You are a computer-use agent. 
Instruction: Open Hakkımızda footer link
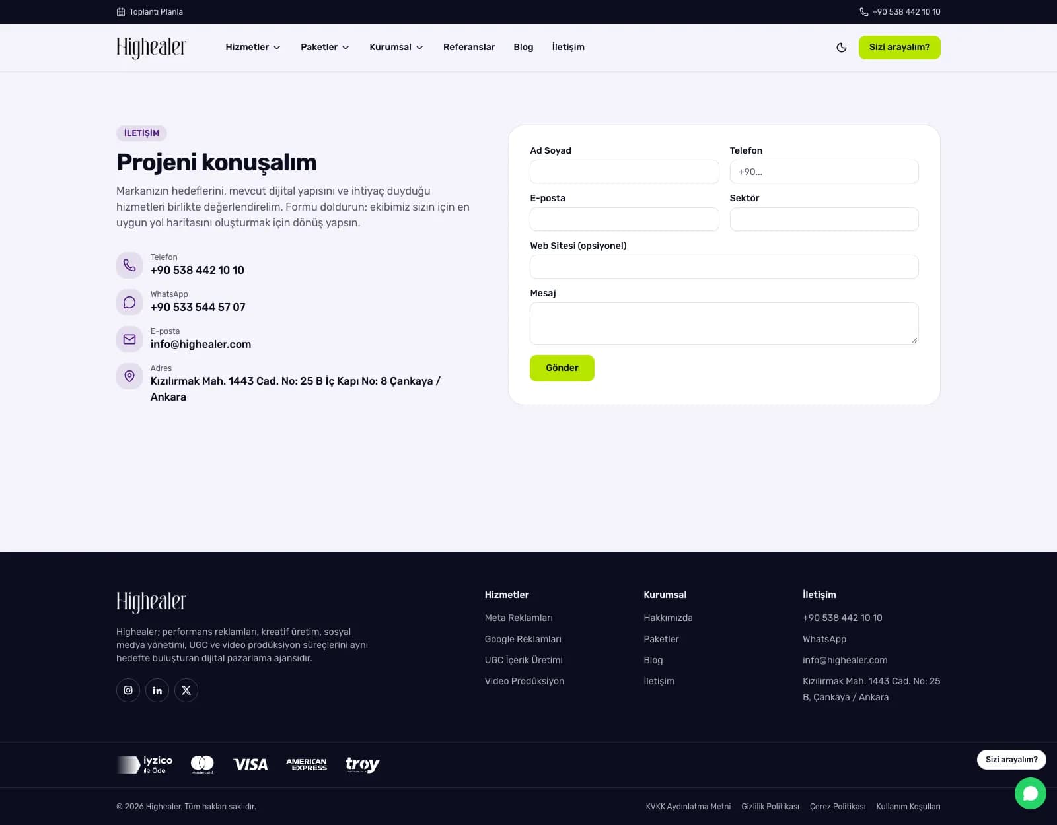(668, 618)
